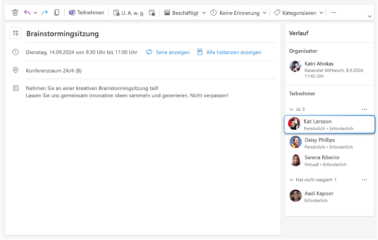Click the Organisator section heading
This screenshot has height=240, width=378.
coord(303,51)
